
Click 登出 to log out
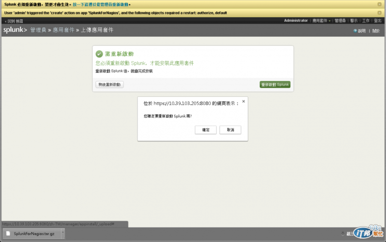coord(378,21)
